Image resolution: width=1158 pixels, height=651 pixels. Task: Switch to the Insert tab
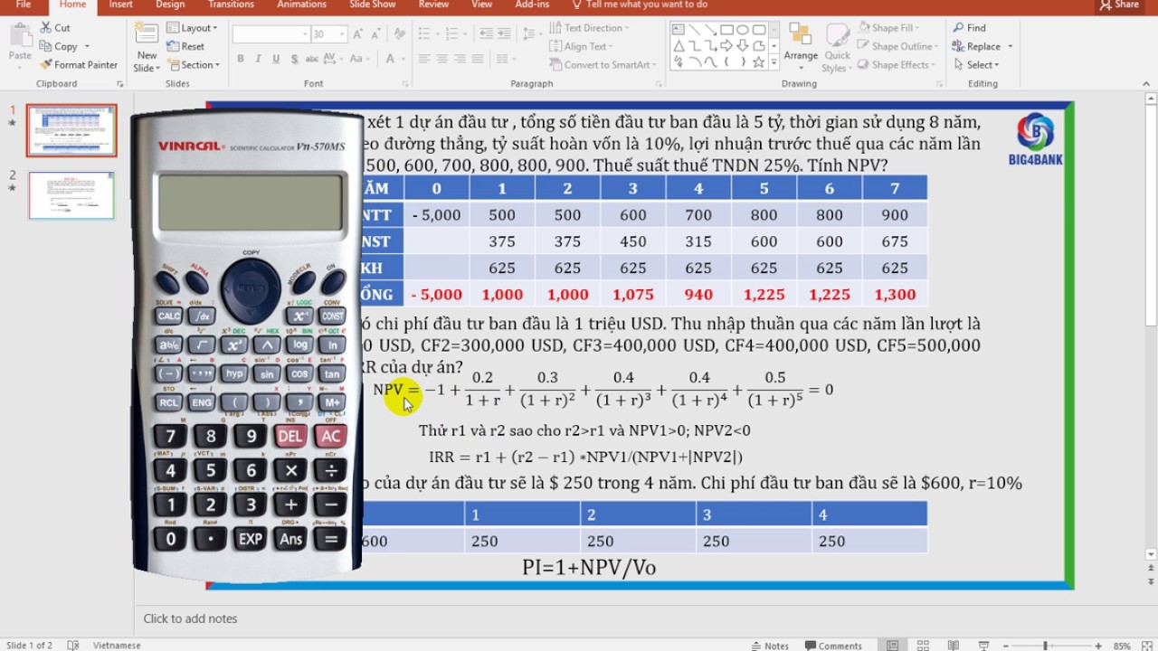tap(120, 5)
